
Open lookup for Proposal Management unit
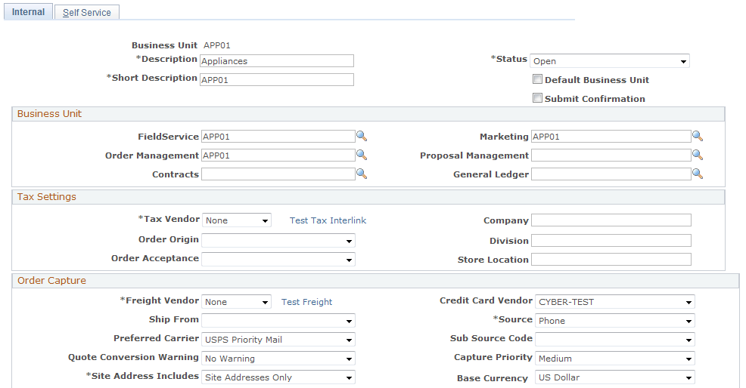pyautogui.click(x=698, y=155)
